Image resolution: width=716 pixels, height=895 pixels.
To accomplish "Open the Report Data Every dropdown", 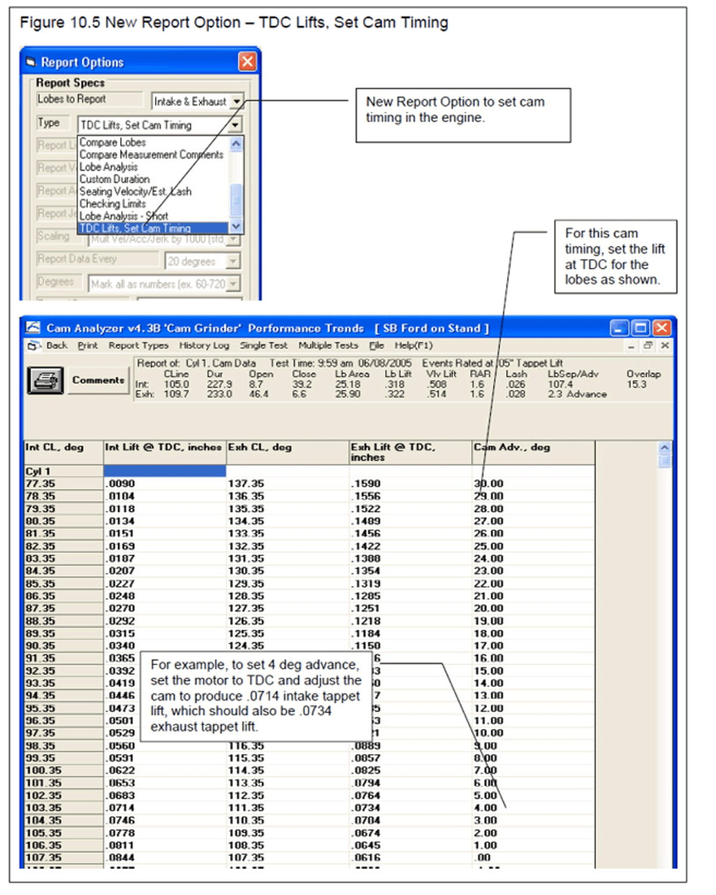I will (x=233, y=261).
